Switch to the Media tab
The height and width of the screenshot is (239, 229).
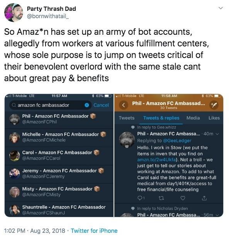tap(193, 118)
